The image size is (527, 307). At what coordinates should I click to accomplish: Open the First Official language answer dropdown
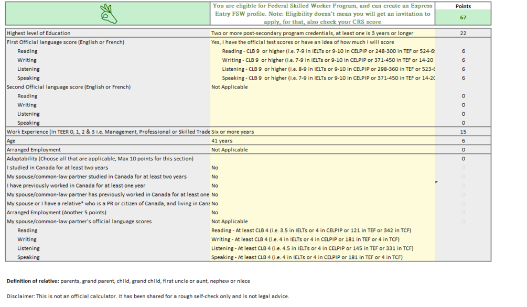pyautogui.click(x=322, y=42)
